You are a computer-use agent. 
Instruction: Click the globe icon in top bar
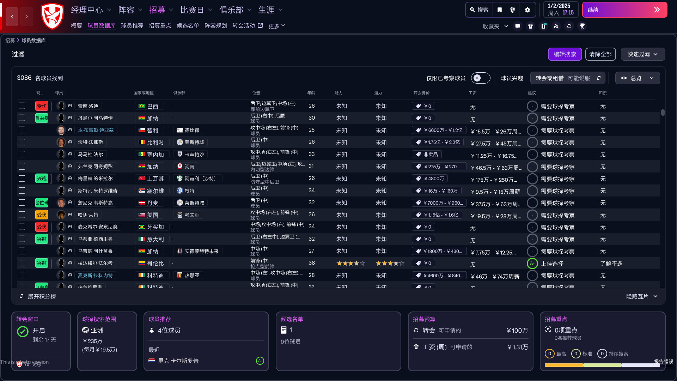coord(513,10)
